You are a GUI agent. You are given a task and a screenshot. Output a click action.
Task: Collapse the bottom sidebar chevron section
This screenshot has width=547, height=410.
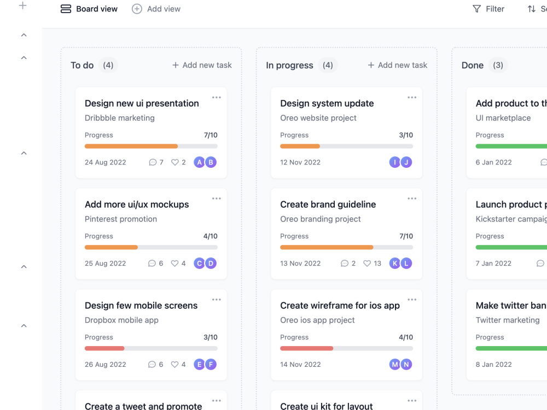(24, 326)
